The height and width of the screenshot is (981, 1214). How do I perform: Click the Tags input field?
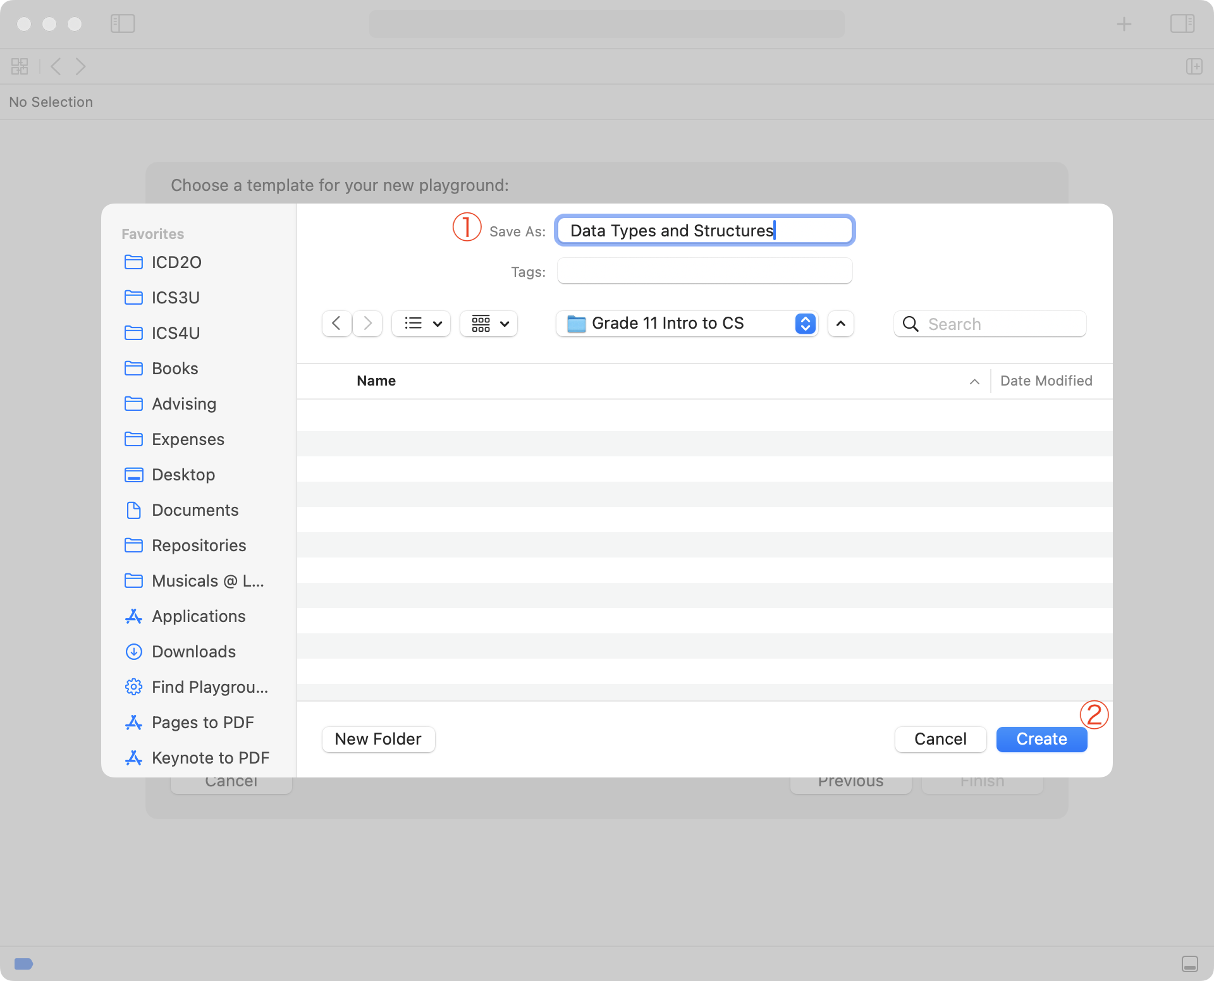coord(704,271)
